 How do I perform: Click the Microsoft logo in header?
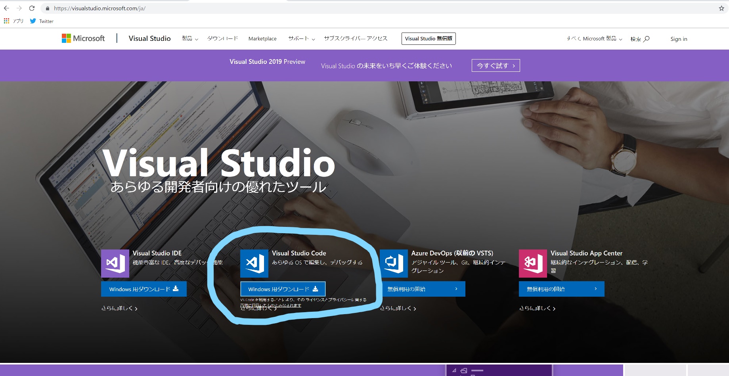click(x=83, y=38)
